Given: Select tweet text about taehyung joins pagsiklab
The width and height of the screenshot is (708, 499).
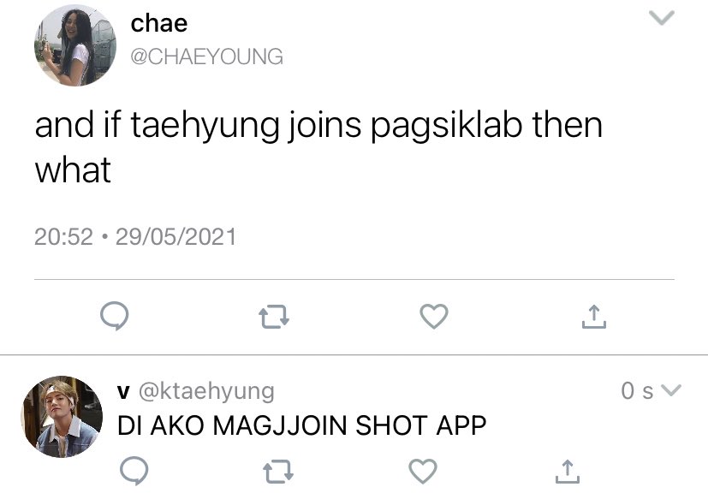Looking at the screenshot, I should (318, 147).
